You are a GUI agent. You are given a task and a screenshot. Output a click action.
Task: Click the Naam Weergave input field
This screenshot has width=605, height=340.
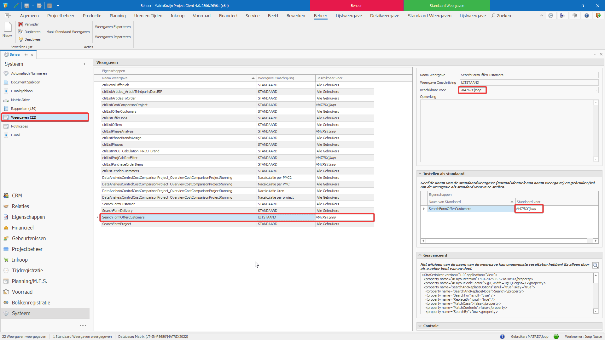528,75
